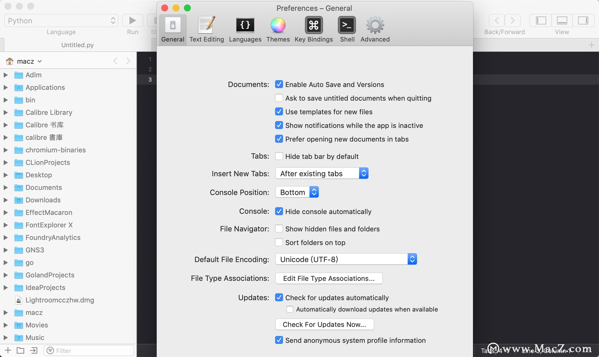Select the FontExplorer X folder
The image size is (599, 357).
pyautogui.click(x=68, y=225)
